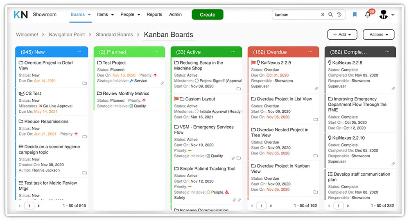Go to the Admin menu item

175,15
